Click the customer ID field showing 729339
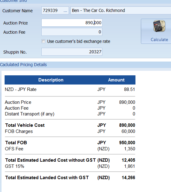 (x=55, y=10)
